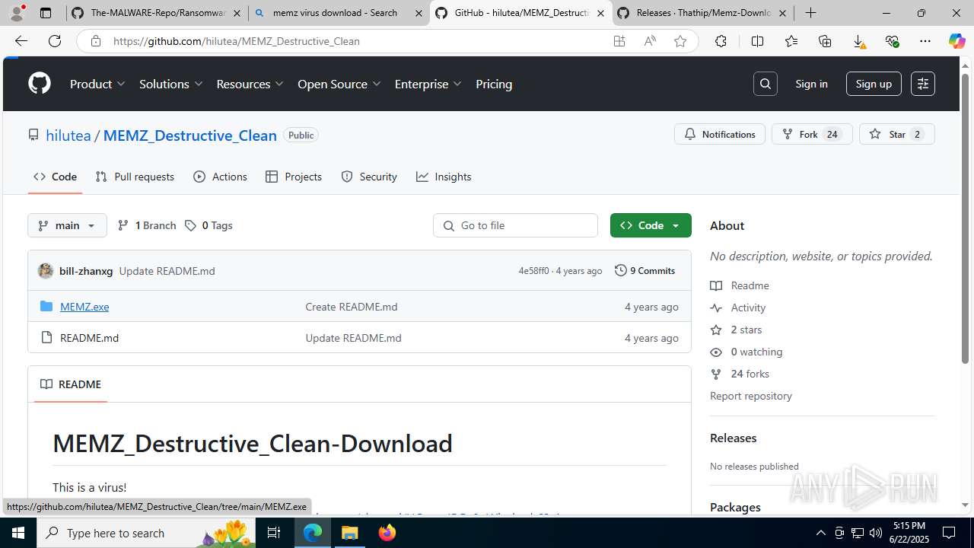Open the Favorites list icon

(x=791, y=41)
